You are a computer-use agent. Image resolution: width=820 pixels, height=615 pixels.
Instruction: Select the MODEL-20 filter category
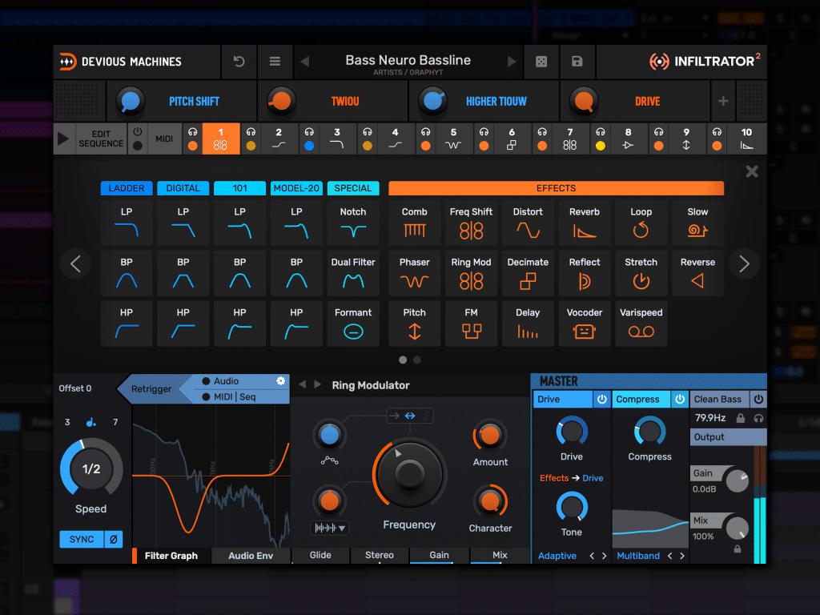coord(296,188)
